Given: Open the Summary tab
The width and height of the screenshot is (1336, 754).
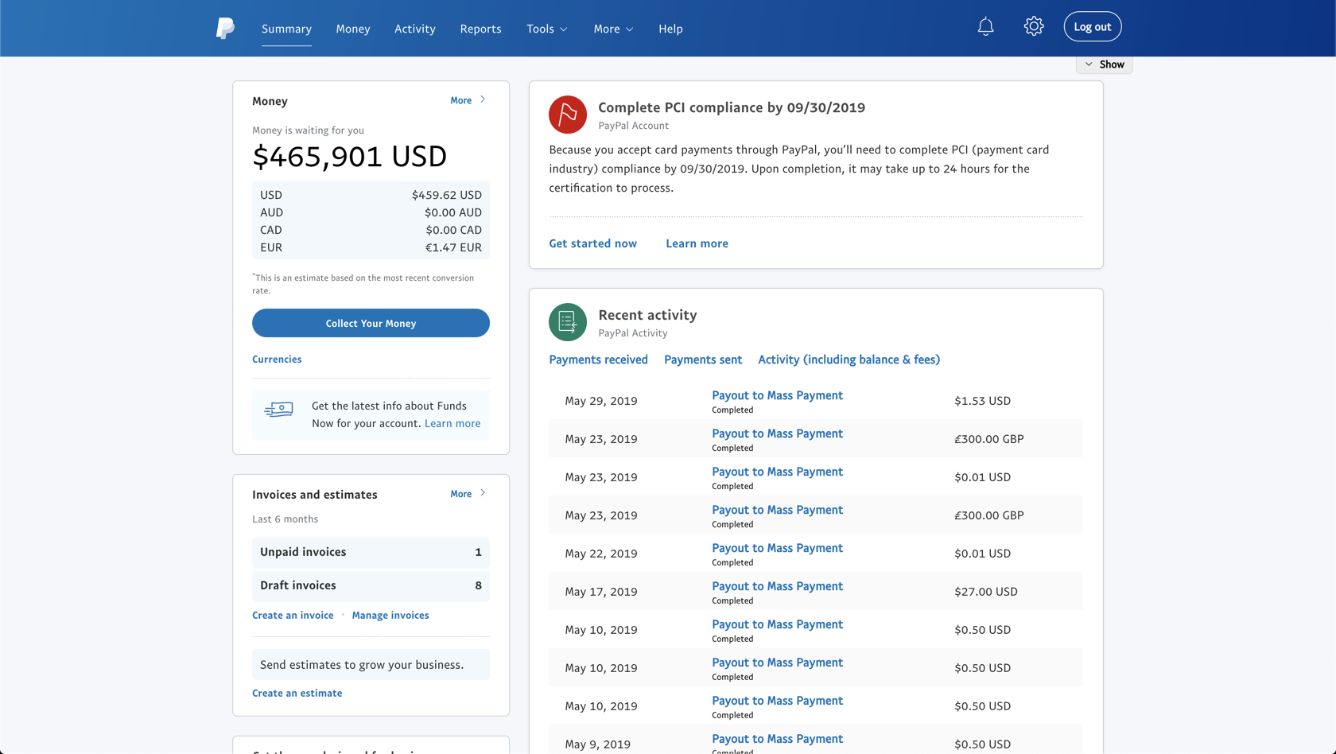Looking at the screenshot, I should tap(286, 29).
